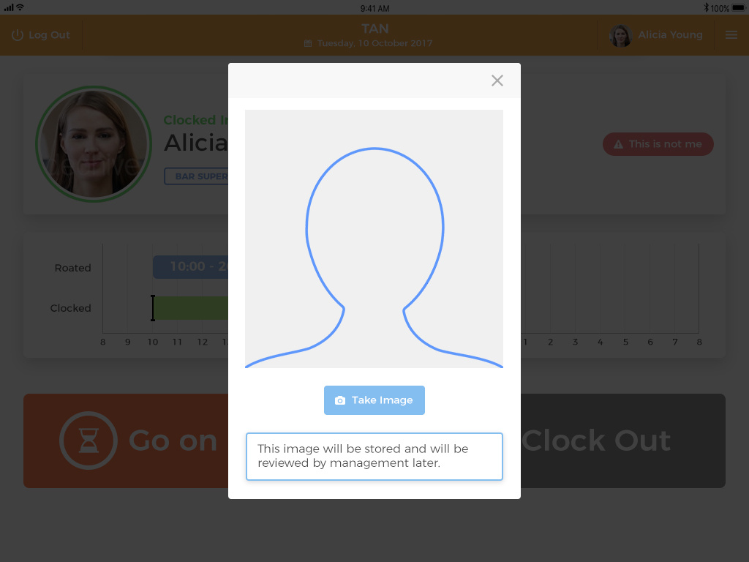Image resolution: width=749 pixels, height=562 pixels.
Task: Click the hourglass break icon
Action: point(89,441)
